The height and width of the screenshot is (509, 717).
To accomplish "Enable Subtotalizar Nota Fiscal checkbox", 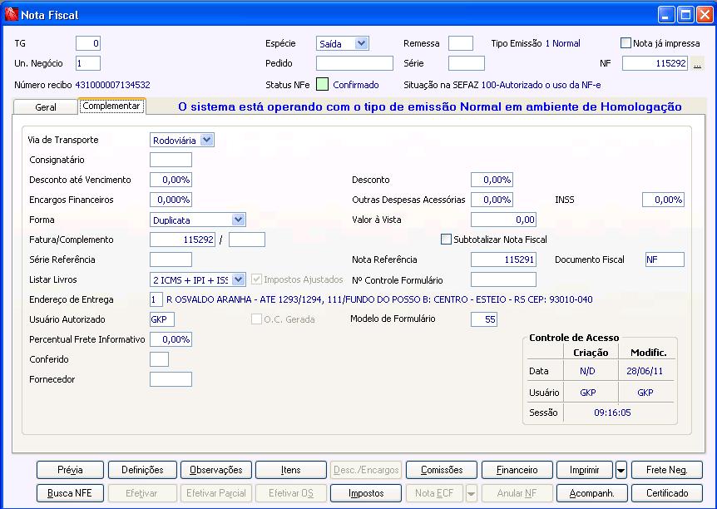I will click(x=446, y=240).
